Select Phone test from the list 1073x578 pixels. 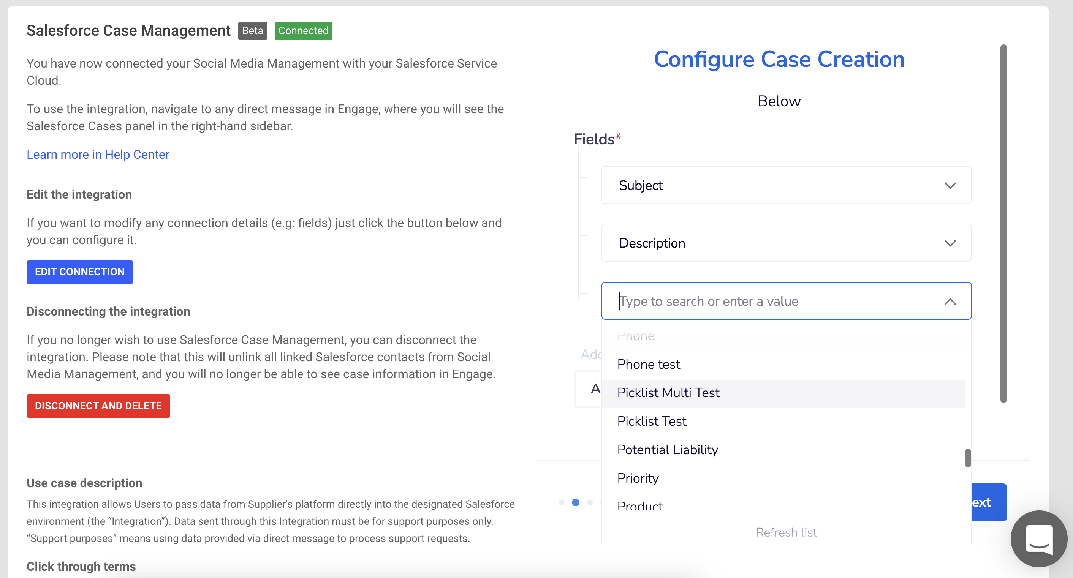(783, 364)
